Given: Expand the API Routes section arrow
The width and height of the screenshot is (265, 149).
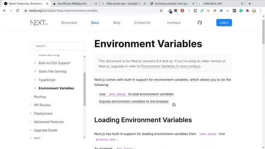Looking at the screenshot, I should click(31, 105).
